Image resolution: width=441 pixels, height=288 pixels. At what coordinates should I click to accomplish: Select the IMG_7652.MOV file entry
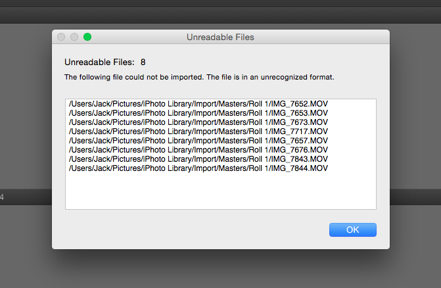tap(198, 104)
